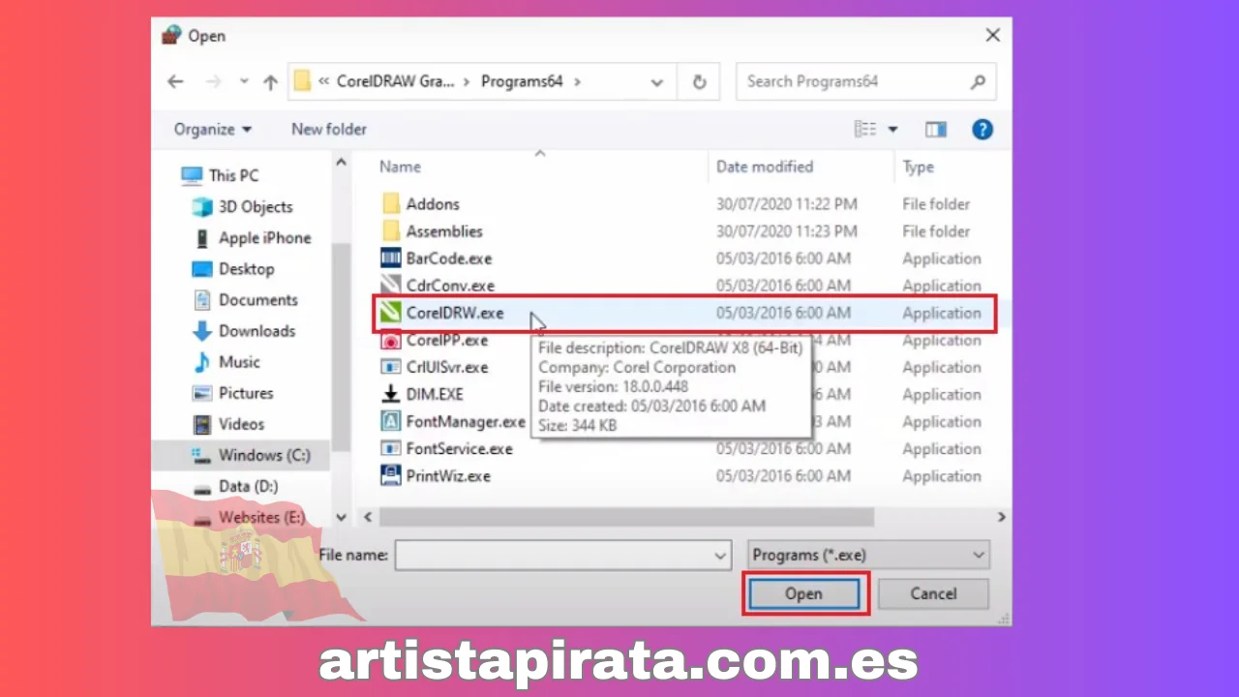Select DIM.EXE download icon

[390, 394]
